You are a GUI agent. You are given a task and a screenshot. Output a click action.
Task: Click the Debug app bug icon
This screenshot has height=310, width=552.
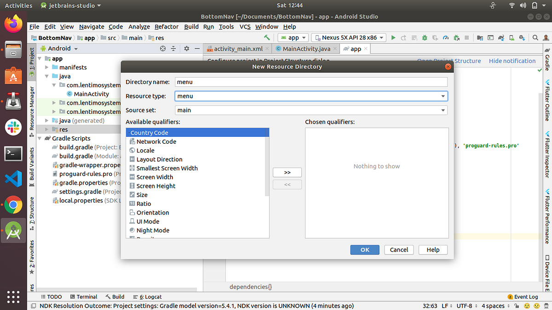425,38
